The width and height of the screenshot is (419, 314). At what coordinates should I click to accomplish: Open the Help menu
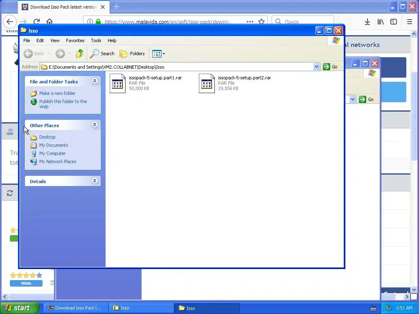(x=112, y=40)
